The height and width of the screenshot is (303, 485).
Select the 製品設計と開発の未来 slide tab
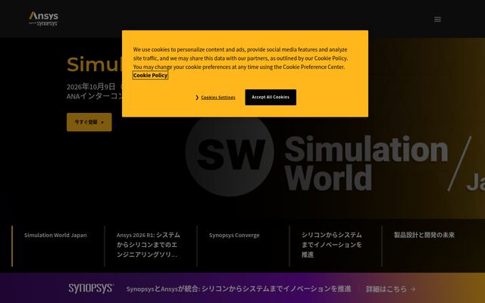(424, 235)
